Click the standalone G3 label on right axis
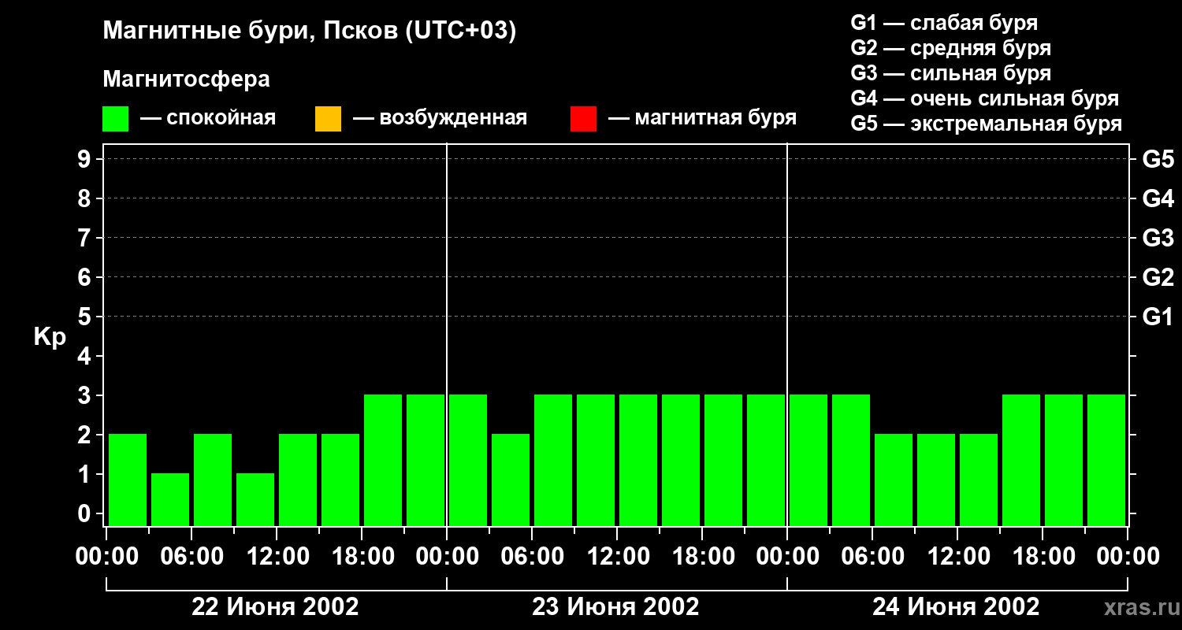1182x630 pixels. 1158,238
